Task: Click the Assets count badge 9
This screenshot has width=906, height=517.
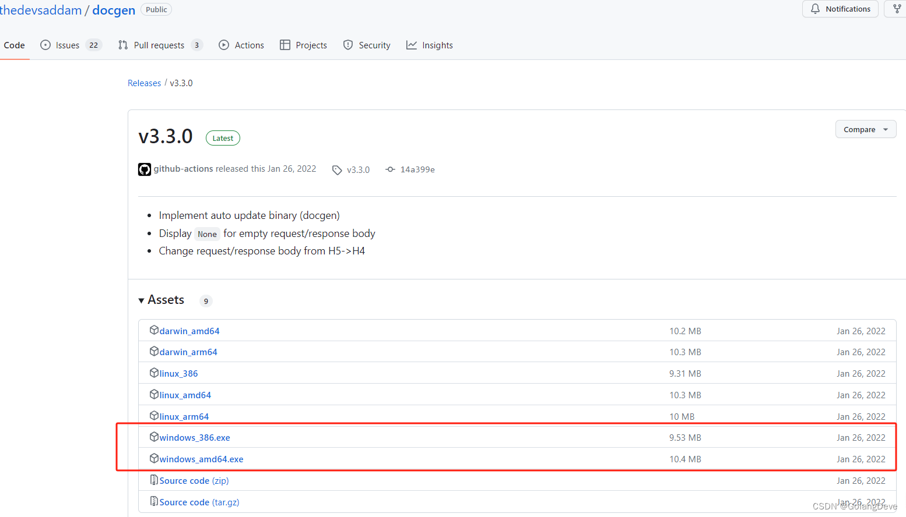Action: coord(206,301)
